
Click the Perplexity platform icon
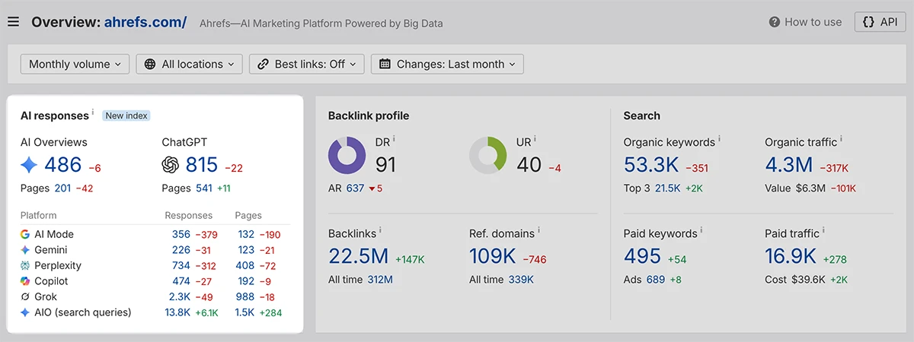tap(25, 265)
